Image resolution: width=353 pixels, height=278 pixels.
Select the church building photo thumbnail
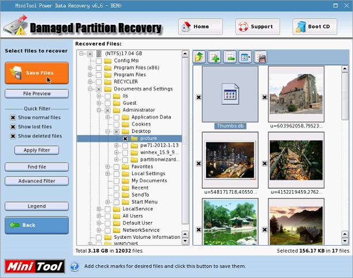(296, 94)
